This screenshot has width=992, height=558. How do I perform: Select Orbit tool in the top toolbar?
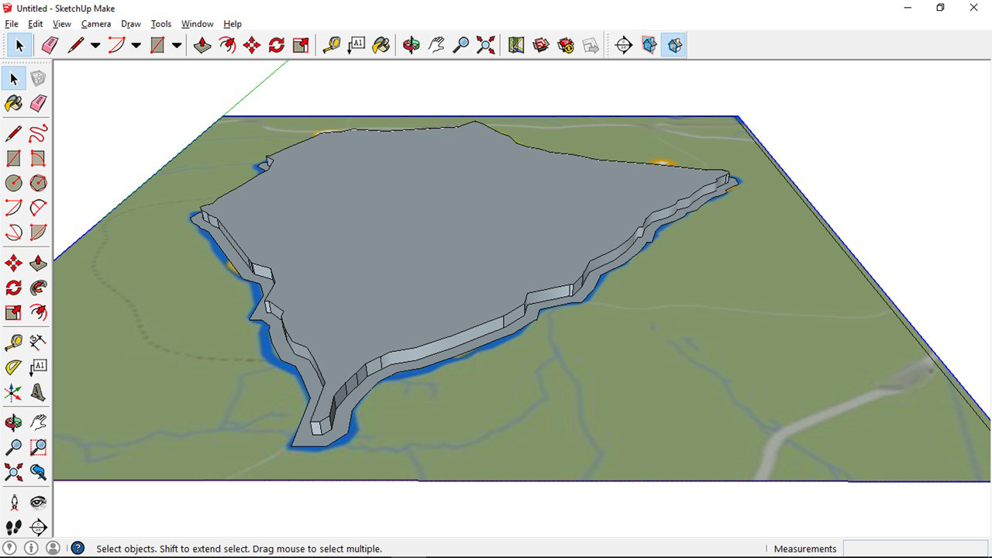412,45
